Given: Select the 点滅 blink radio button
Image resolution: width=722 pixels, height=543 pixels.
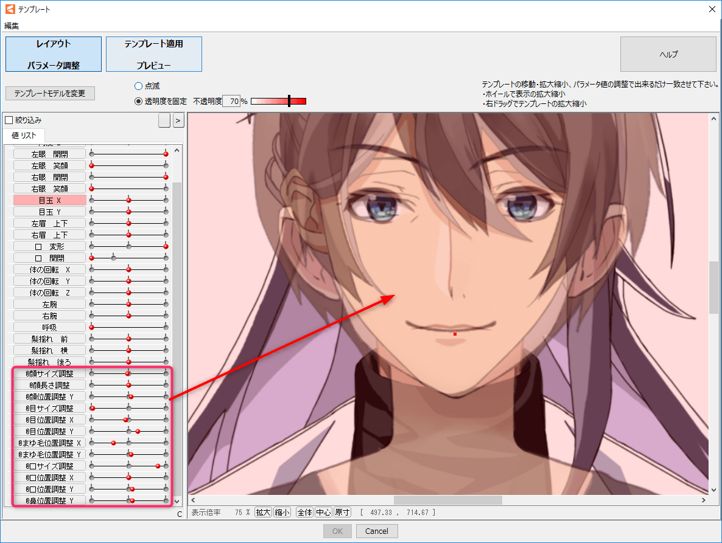Looking at the screenshot, I should coord(138,86).
